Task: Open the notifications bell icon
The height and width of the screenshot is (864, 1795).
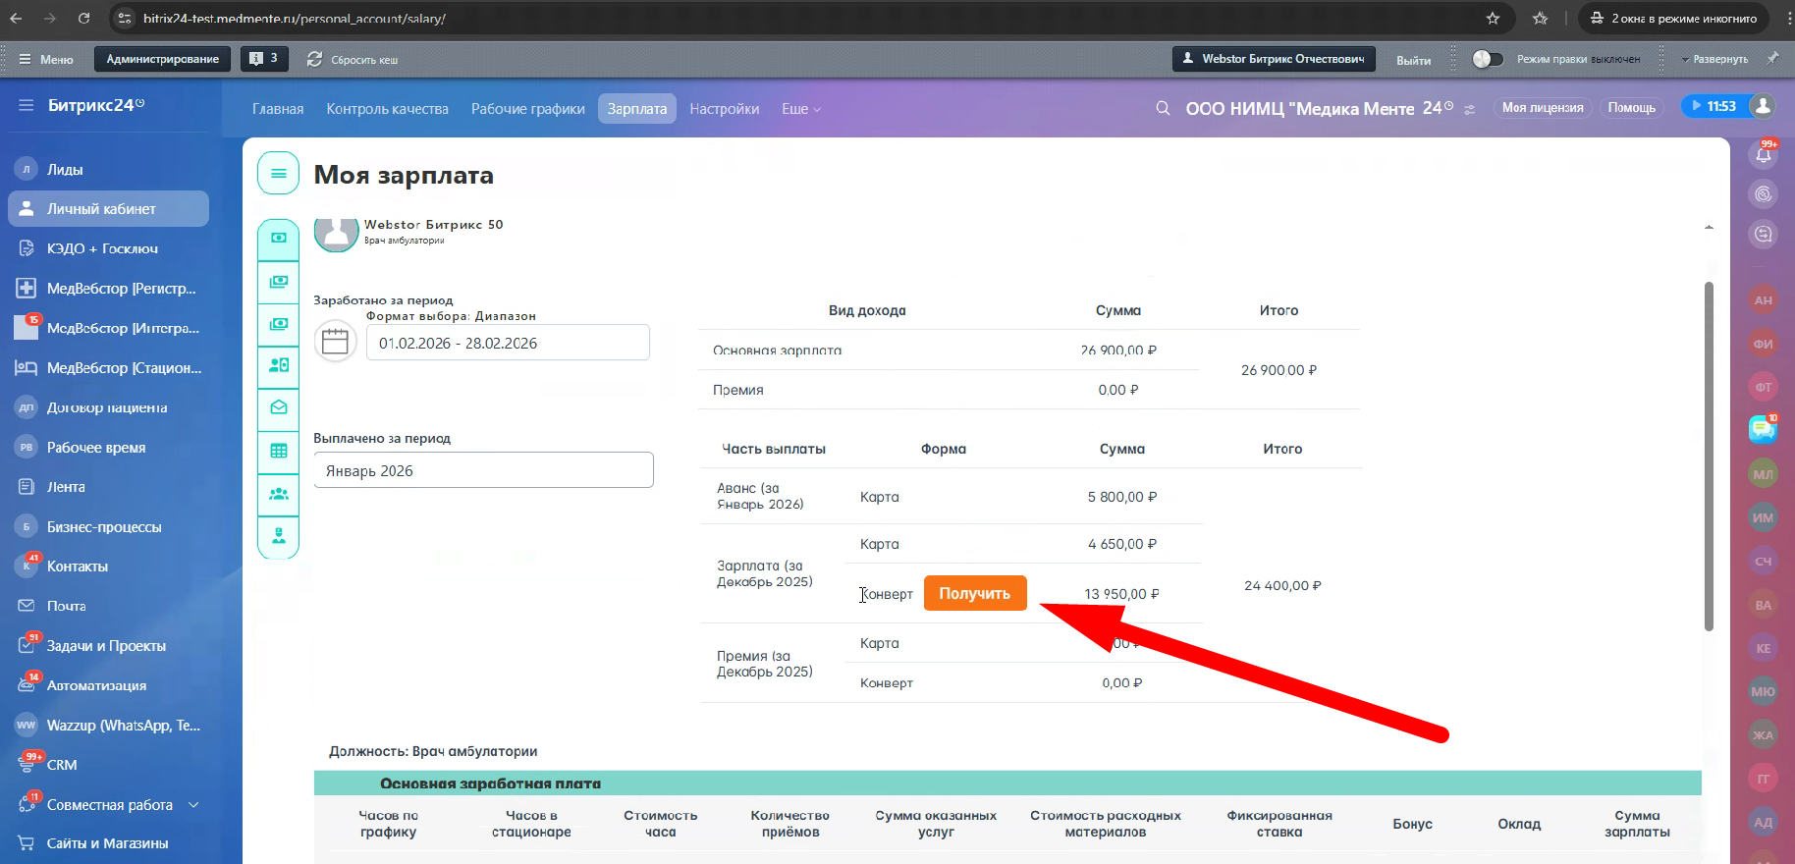Action: pyautogui.click(x=1764, y=154)
